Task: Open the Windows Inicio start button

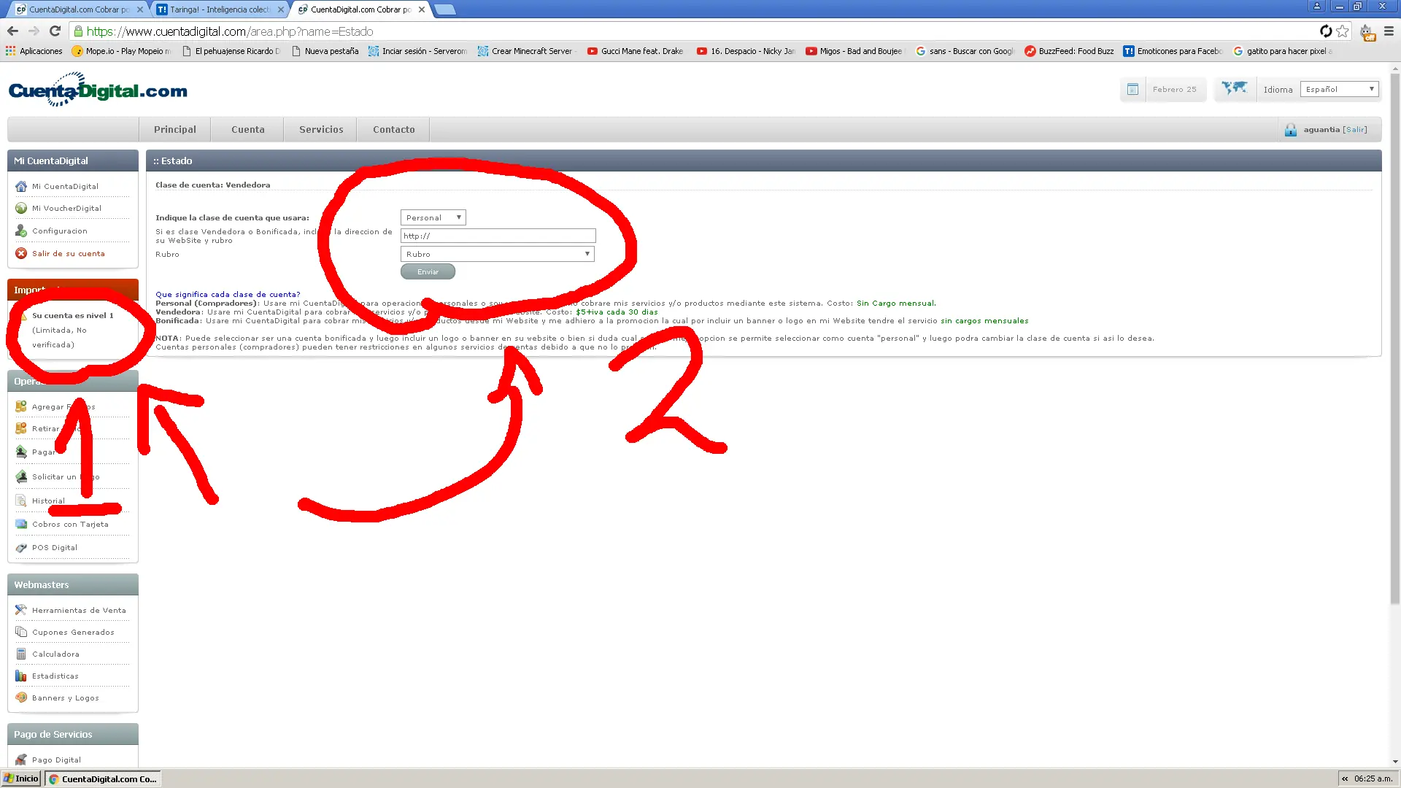Action: 21,779
